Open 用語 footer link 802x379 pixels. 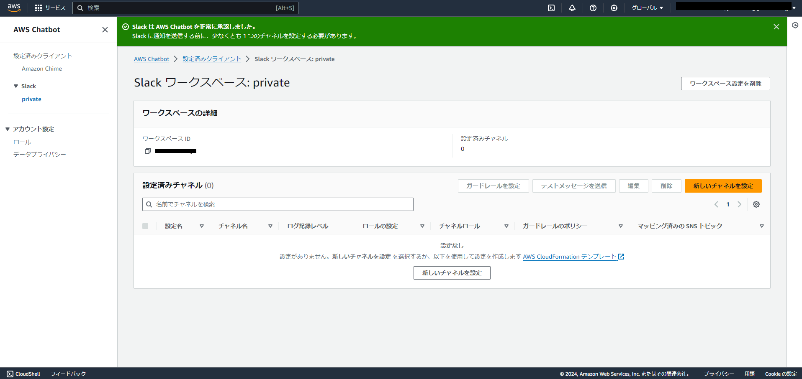pos(750,374)
